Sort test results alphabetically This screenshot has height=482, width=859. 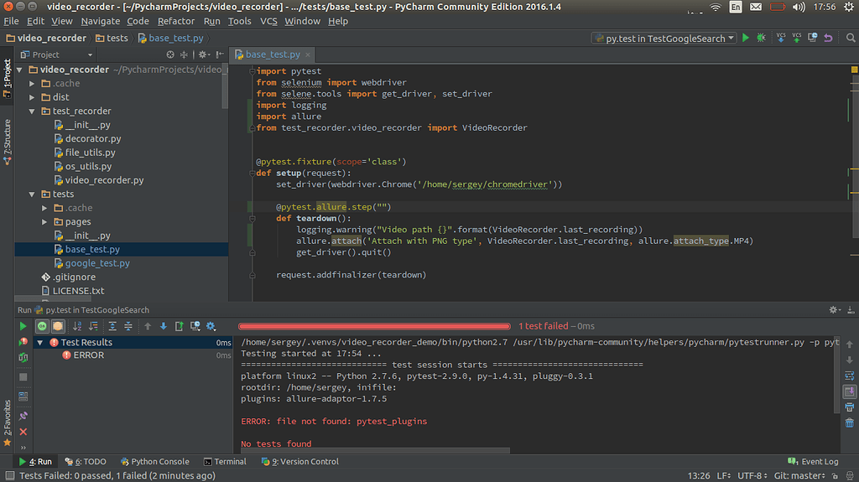(x=77, y=326)
